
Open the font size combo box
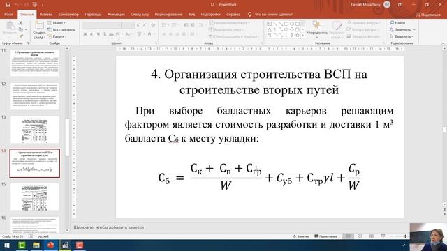point(127,25)
